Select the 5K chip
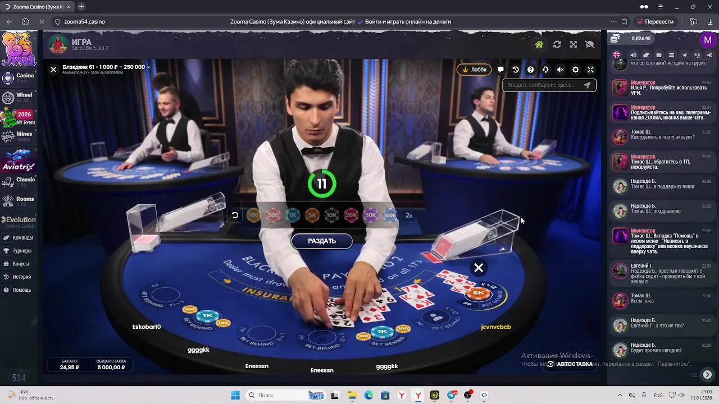The width and height of the screenshot is (719, 404). pos(312,215)
